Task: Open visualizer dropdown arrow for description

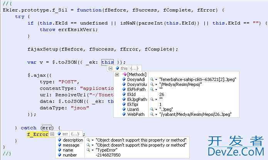Action: pos(93,140)
